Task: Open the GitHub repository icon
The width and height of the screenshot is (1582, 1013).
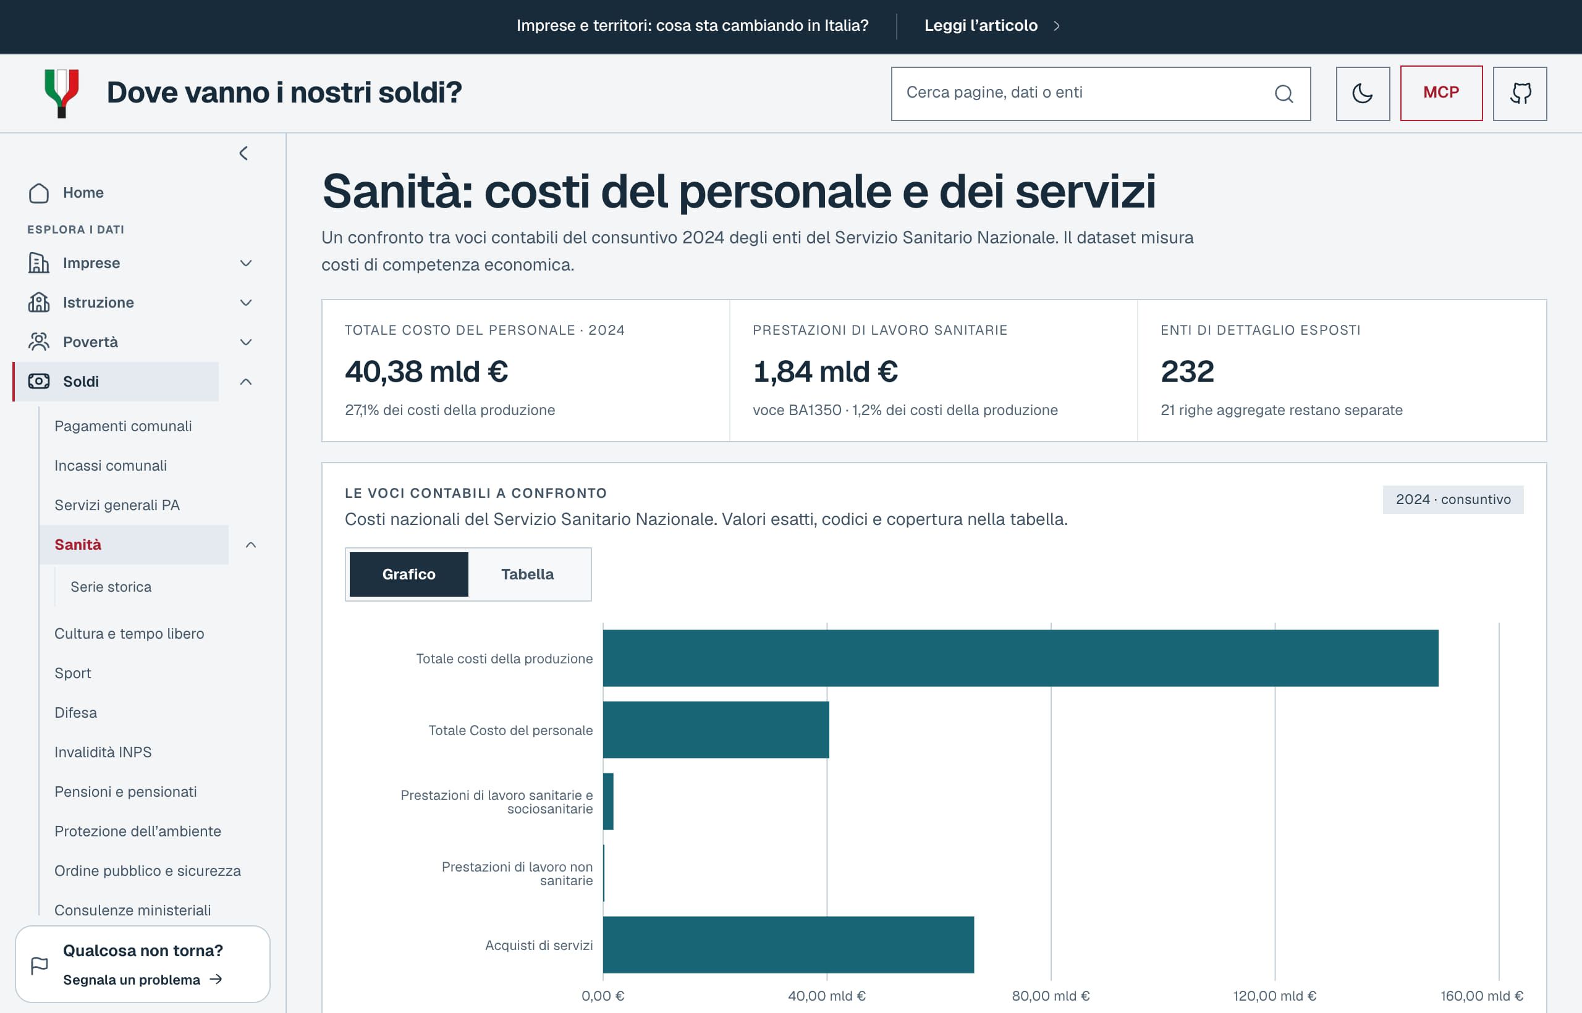Action: point(1520,93)
